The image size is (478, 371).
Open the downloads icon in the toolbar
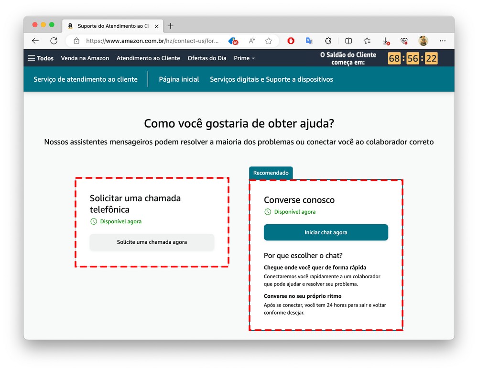pyautogui.click(x=386, y=41)
